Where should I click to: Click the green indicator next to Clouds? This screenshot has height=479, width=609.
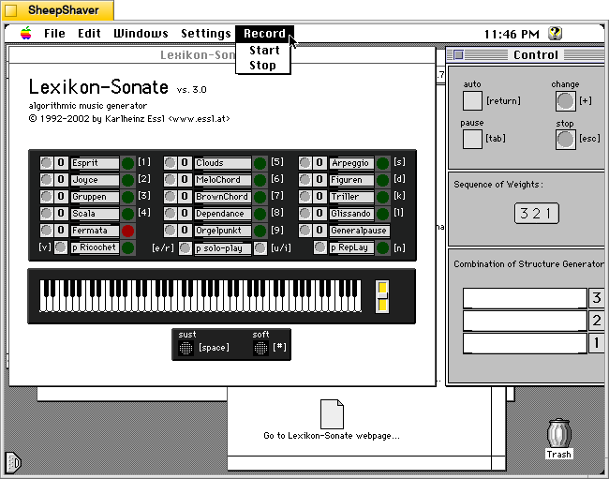coord(260,163)
